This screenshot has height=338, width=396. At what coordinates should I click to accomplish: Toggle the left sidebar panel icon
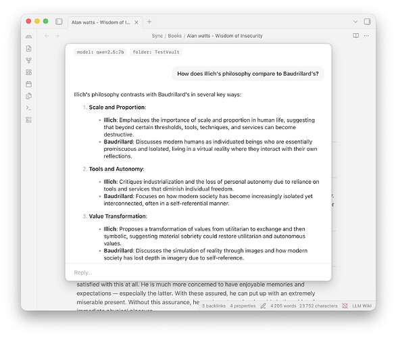[59, 22]
